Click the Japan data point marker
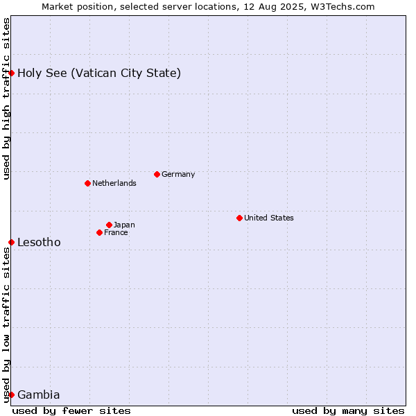This screenshot has height=416, width=416. 109,225
